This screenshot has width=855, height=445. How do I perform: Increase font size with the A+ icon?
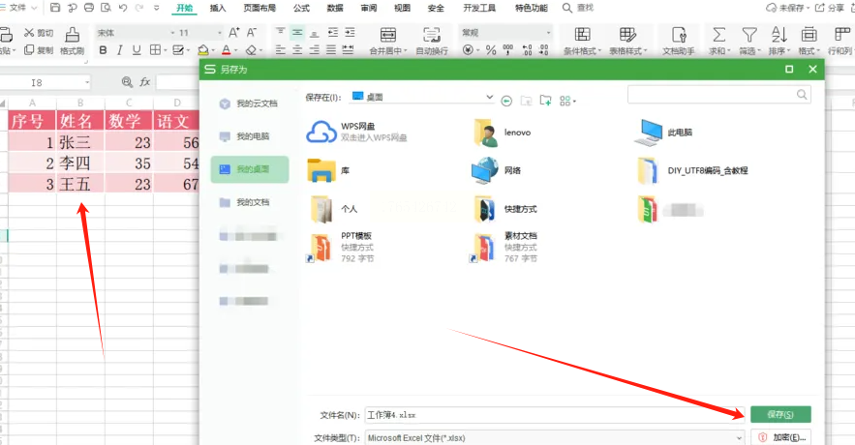233,33
